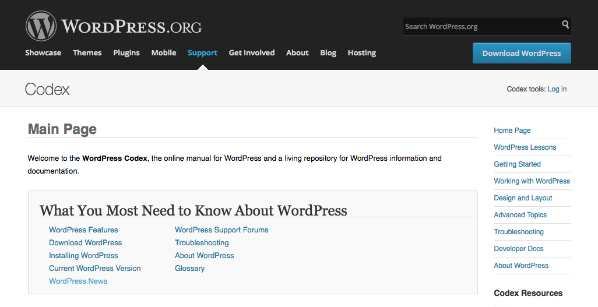Open About WordPress in sidebar
The image size is (598, 307).
click(x=521, y=266)
